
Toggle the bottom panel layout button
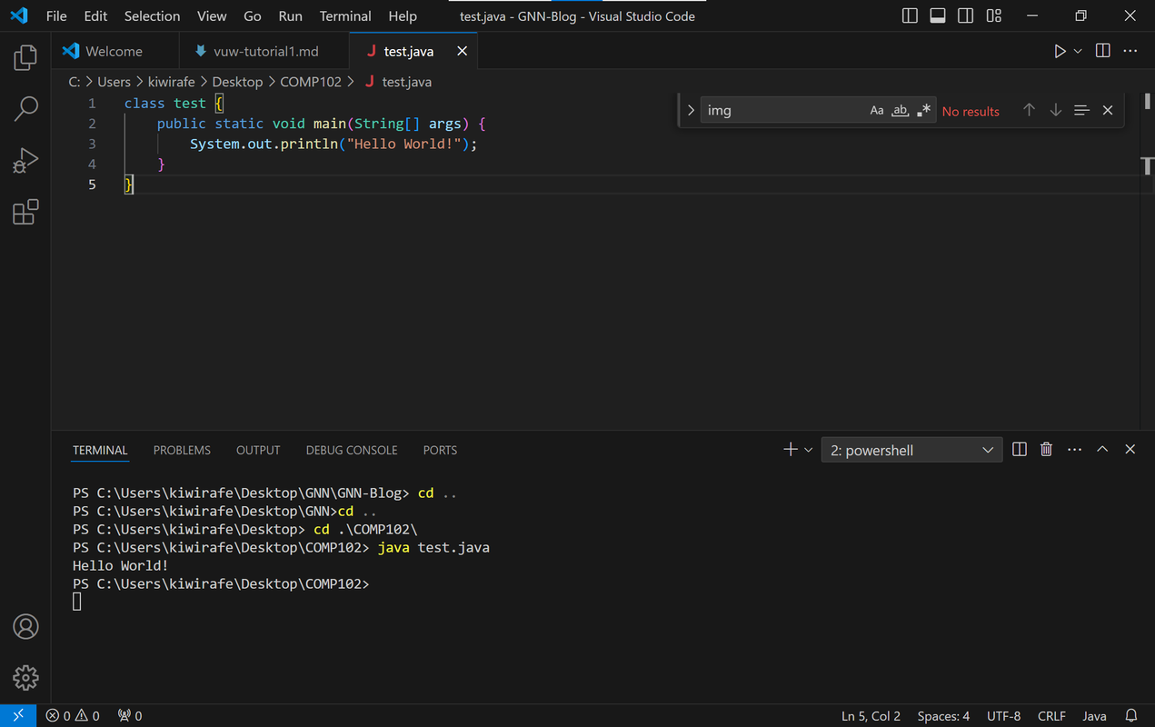coord(938,15)
